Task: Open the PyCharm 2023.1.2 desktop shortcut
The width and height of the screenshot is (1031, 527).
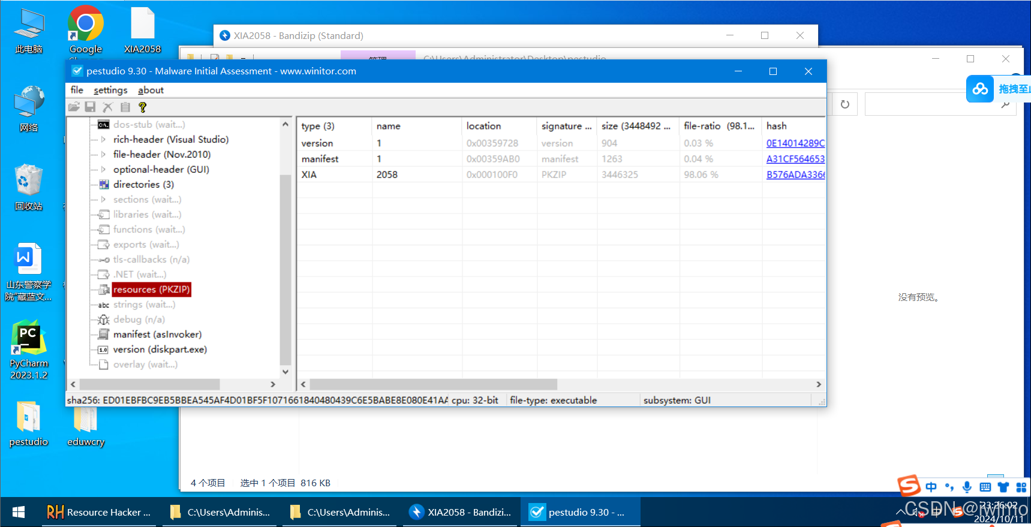Action: coord(28,350)
